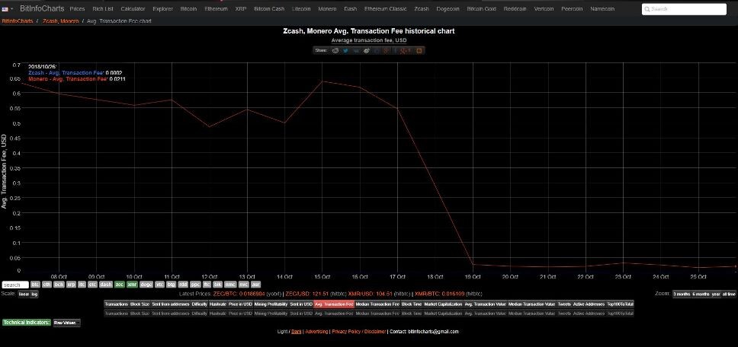The width and height of the screenshot is (738, 347).
Task: Toggle rdd coin on chart
Action: (183, 285)
